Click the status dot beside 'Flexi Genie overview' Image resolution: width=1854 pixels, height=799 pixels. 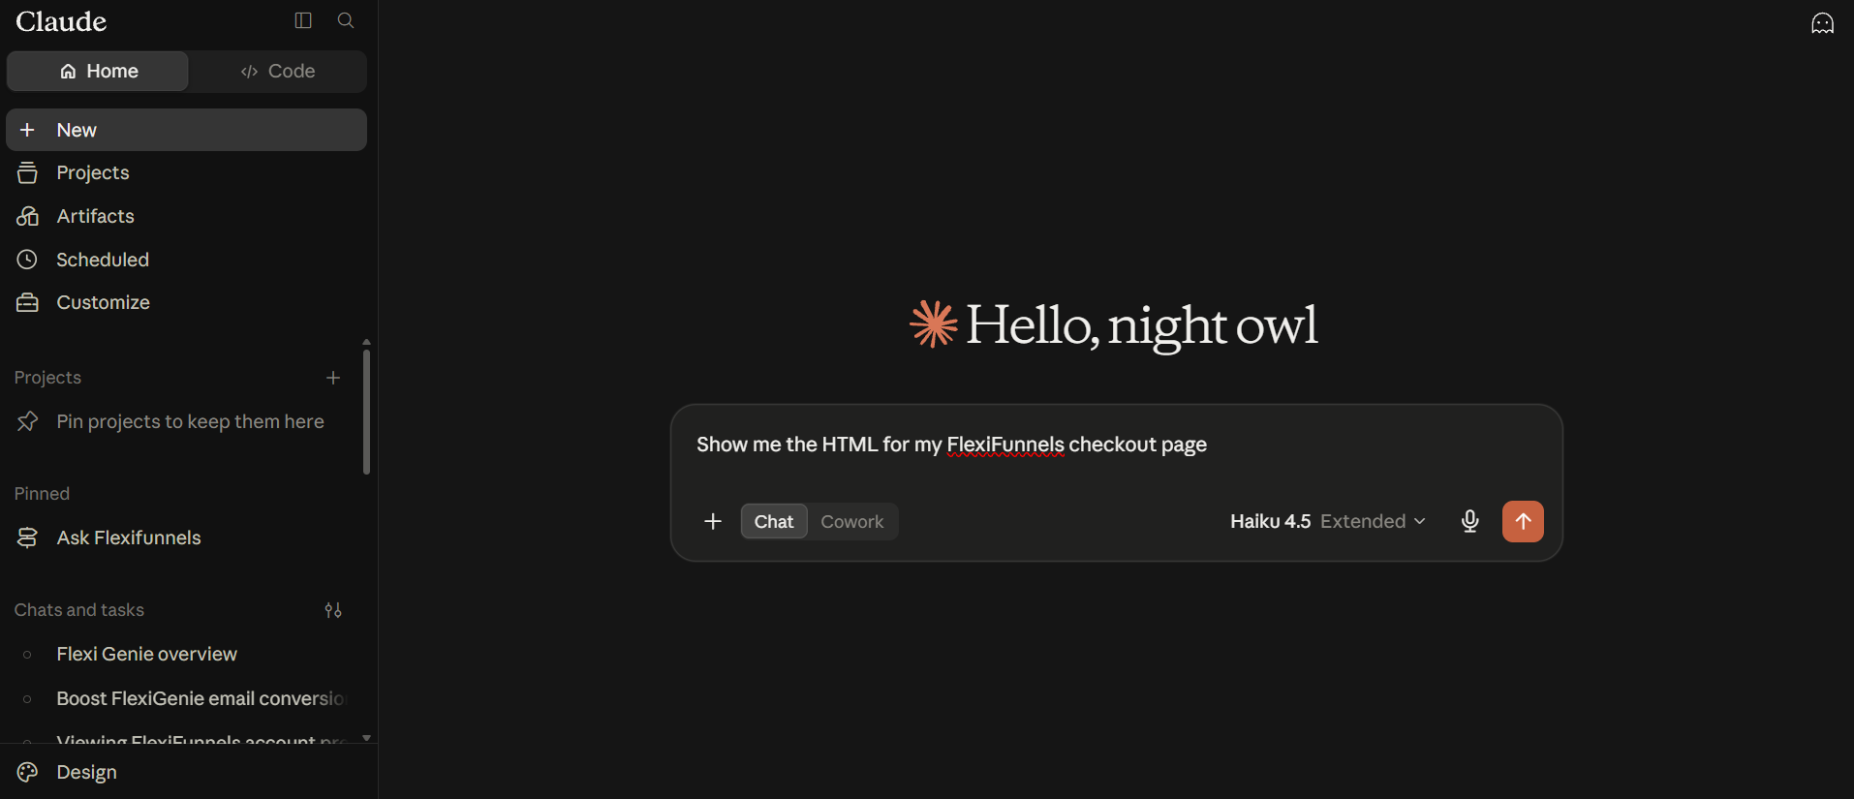(x=27, y=655)
